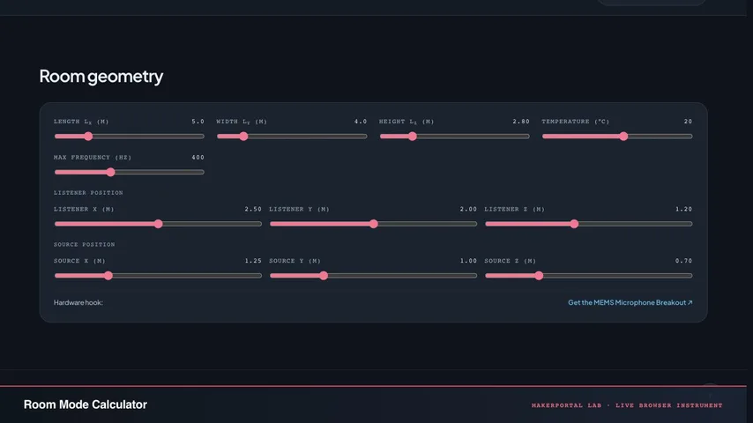753x423 pixels.
Task: Click the Width value 4.0
Action: [x=361, y=122]
